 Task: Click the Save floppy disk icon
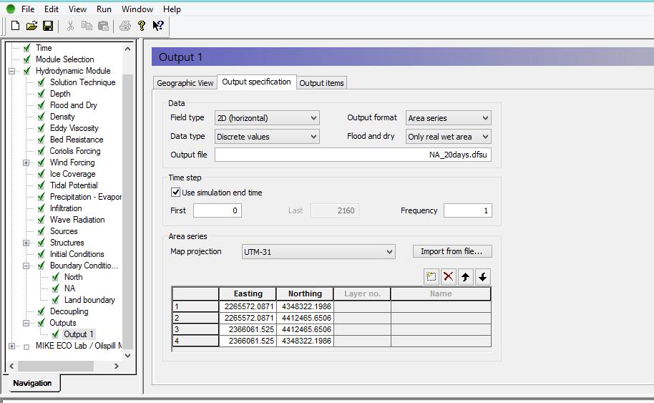coord(48,26)
